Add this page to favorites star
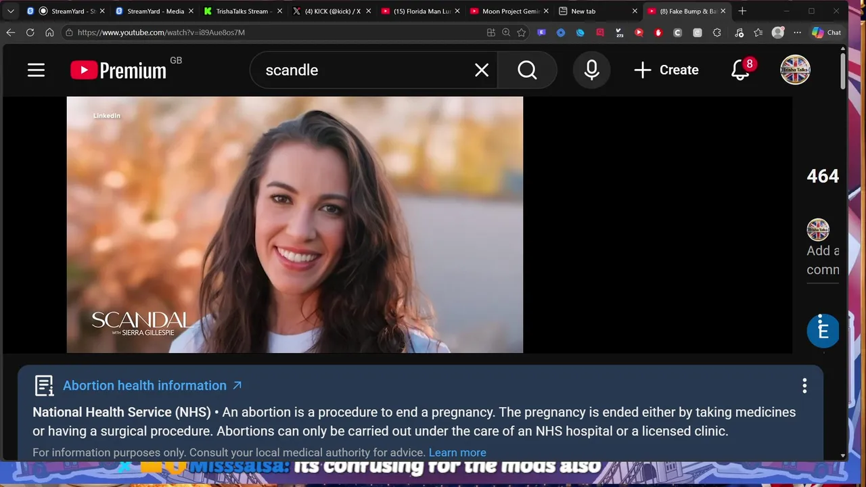866x487 pixels. click(521, 32)
